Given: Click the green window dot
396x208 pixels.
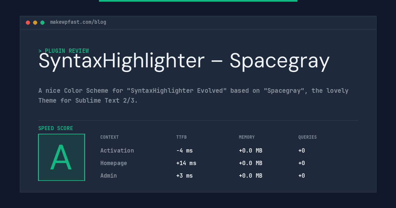Looking at the screenshot, I should click(x=42, y=22).
